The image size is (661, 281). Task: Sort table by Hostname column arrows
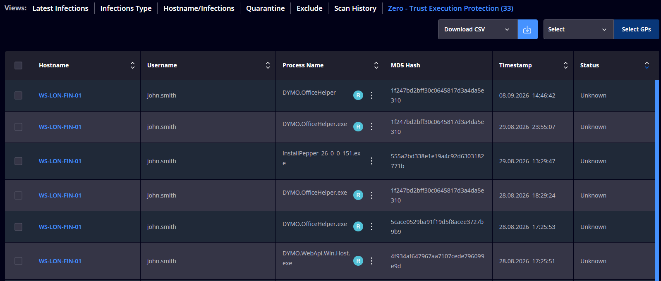pos(132,65)
